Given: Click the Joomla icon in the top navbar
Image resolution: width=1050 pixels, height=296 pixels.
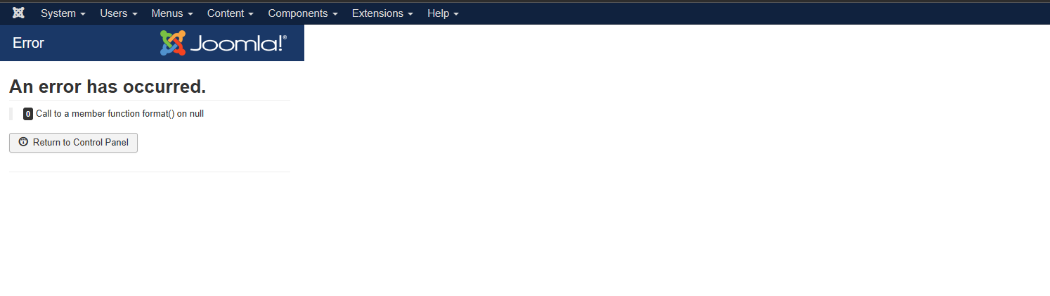Looking at the screenshot, I should coord(18,13).
